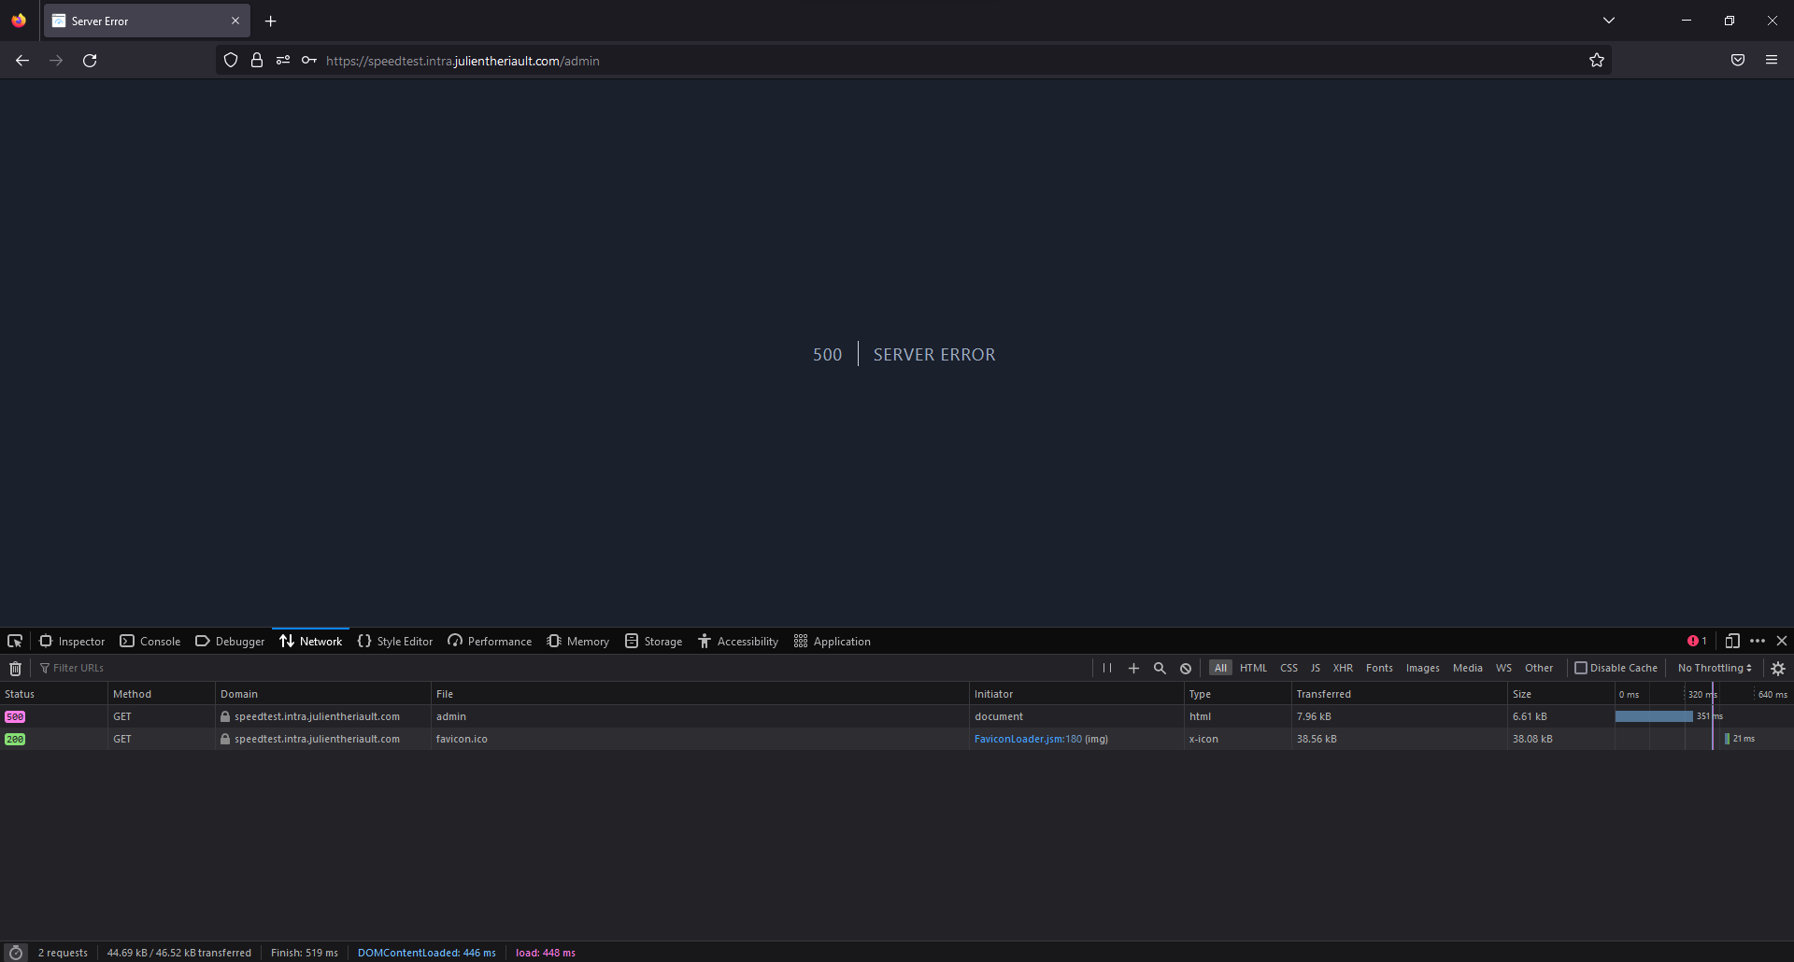Filter requests by HTML
The image size is (1794, 962).
click(x=1253, y=669)
